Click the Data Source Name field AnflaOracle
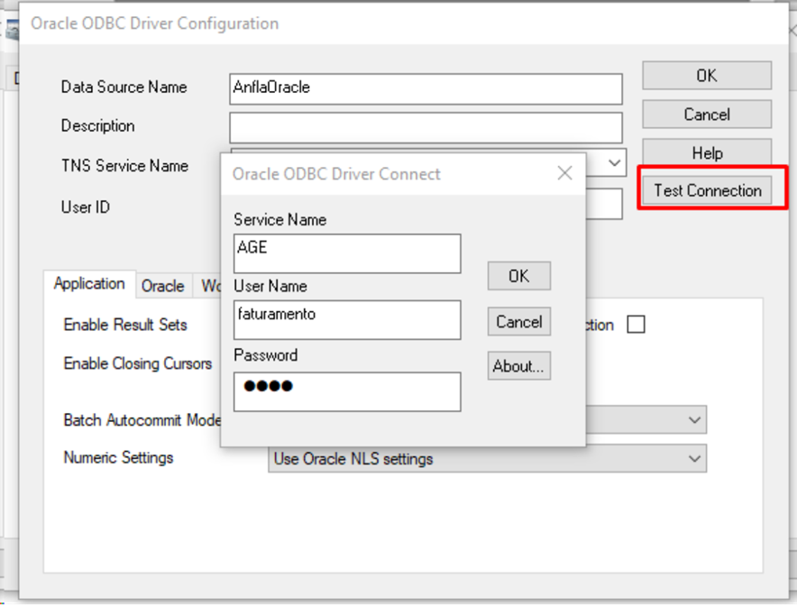The height and width of the screenshot is (606, 797). [x=426, y=89]
